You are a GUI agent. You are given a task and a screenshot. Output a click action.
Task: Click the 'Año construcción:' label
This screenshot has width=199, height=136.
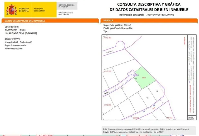14,49
